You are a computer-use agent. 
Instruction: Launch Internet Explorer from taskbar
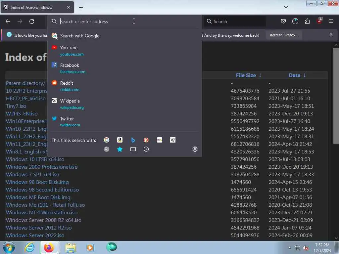point(29,247)
